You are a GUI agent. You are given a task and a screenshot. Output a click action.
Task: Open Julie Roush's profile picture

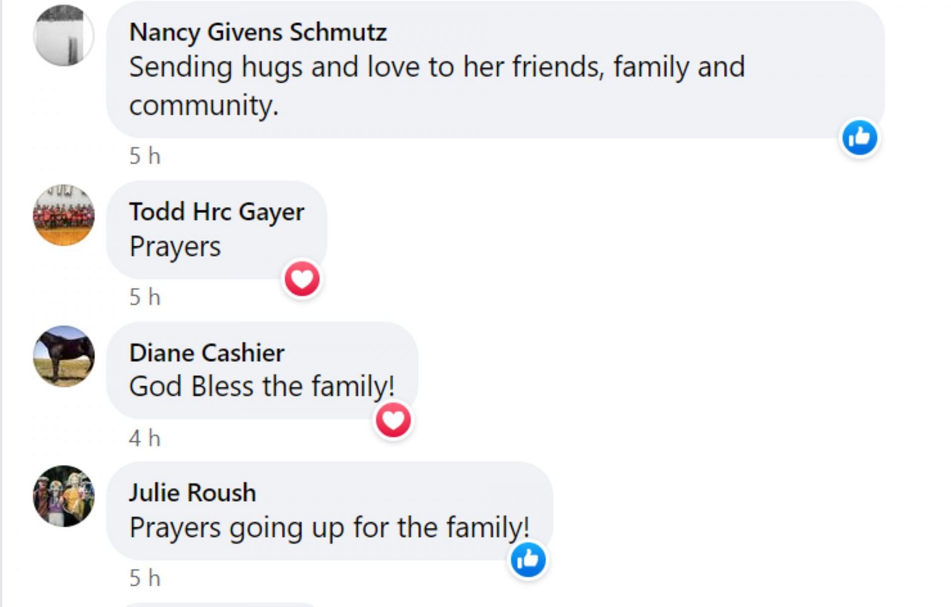[x=63, y=496]
